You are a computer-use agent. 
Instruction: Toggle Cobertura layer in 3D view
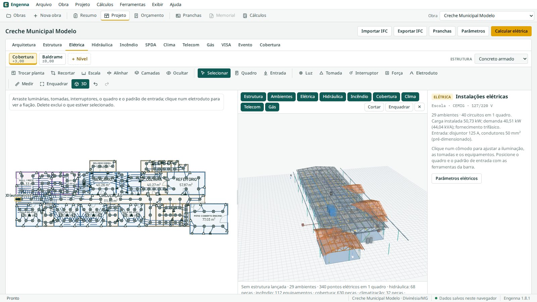[386, 97]
